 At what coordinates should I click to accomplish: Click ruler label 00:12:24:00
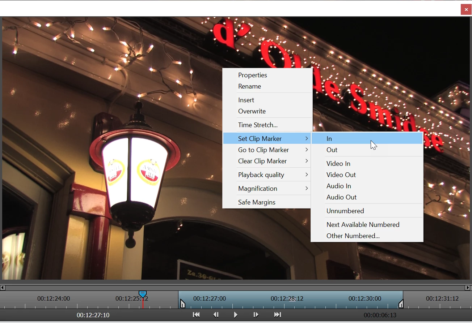pos(54,299)
